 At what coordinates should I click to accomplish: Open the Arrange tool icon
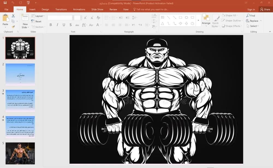click(206, 17)
